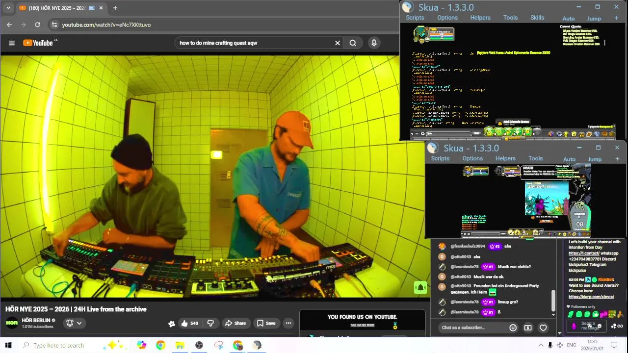Click the YouTube live chat scrollbar
This screenshot has height=353, width=628.
click(x=553, y=301)
